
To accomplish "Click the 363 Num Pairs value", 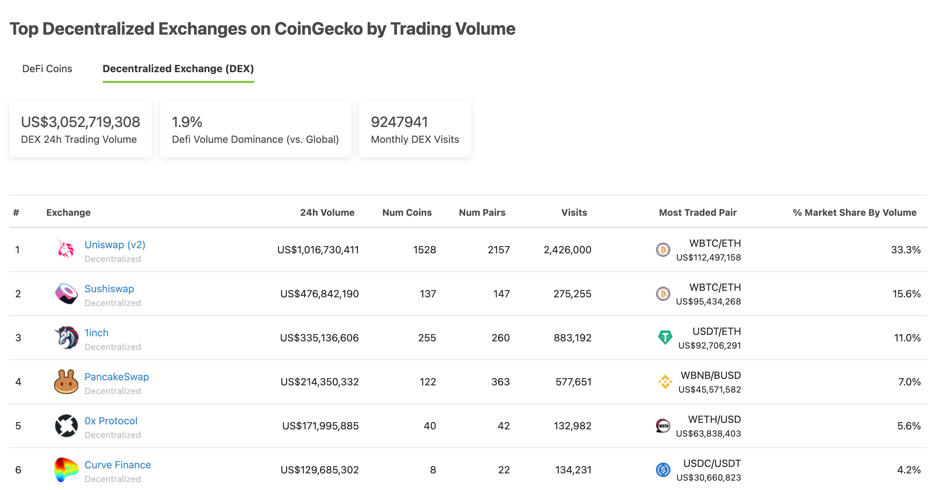I will [500, 381].
